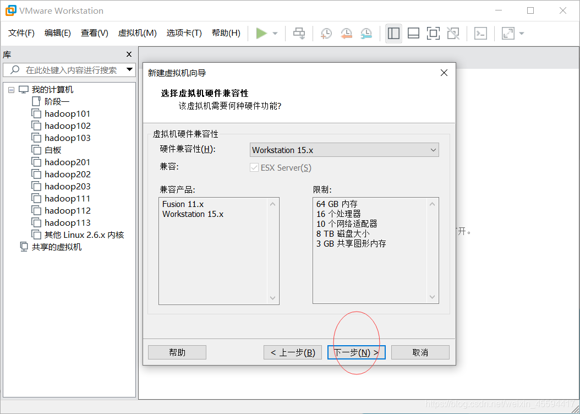Image resolution: width=580 pixels, height=414 pixels.
Task: Select the hadoop202 virtual machine
Action: (x=67, y=175)
